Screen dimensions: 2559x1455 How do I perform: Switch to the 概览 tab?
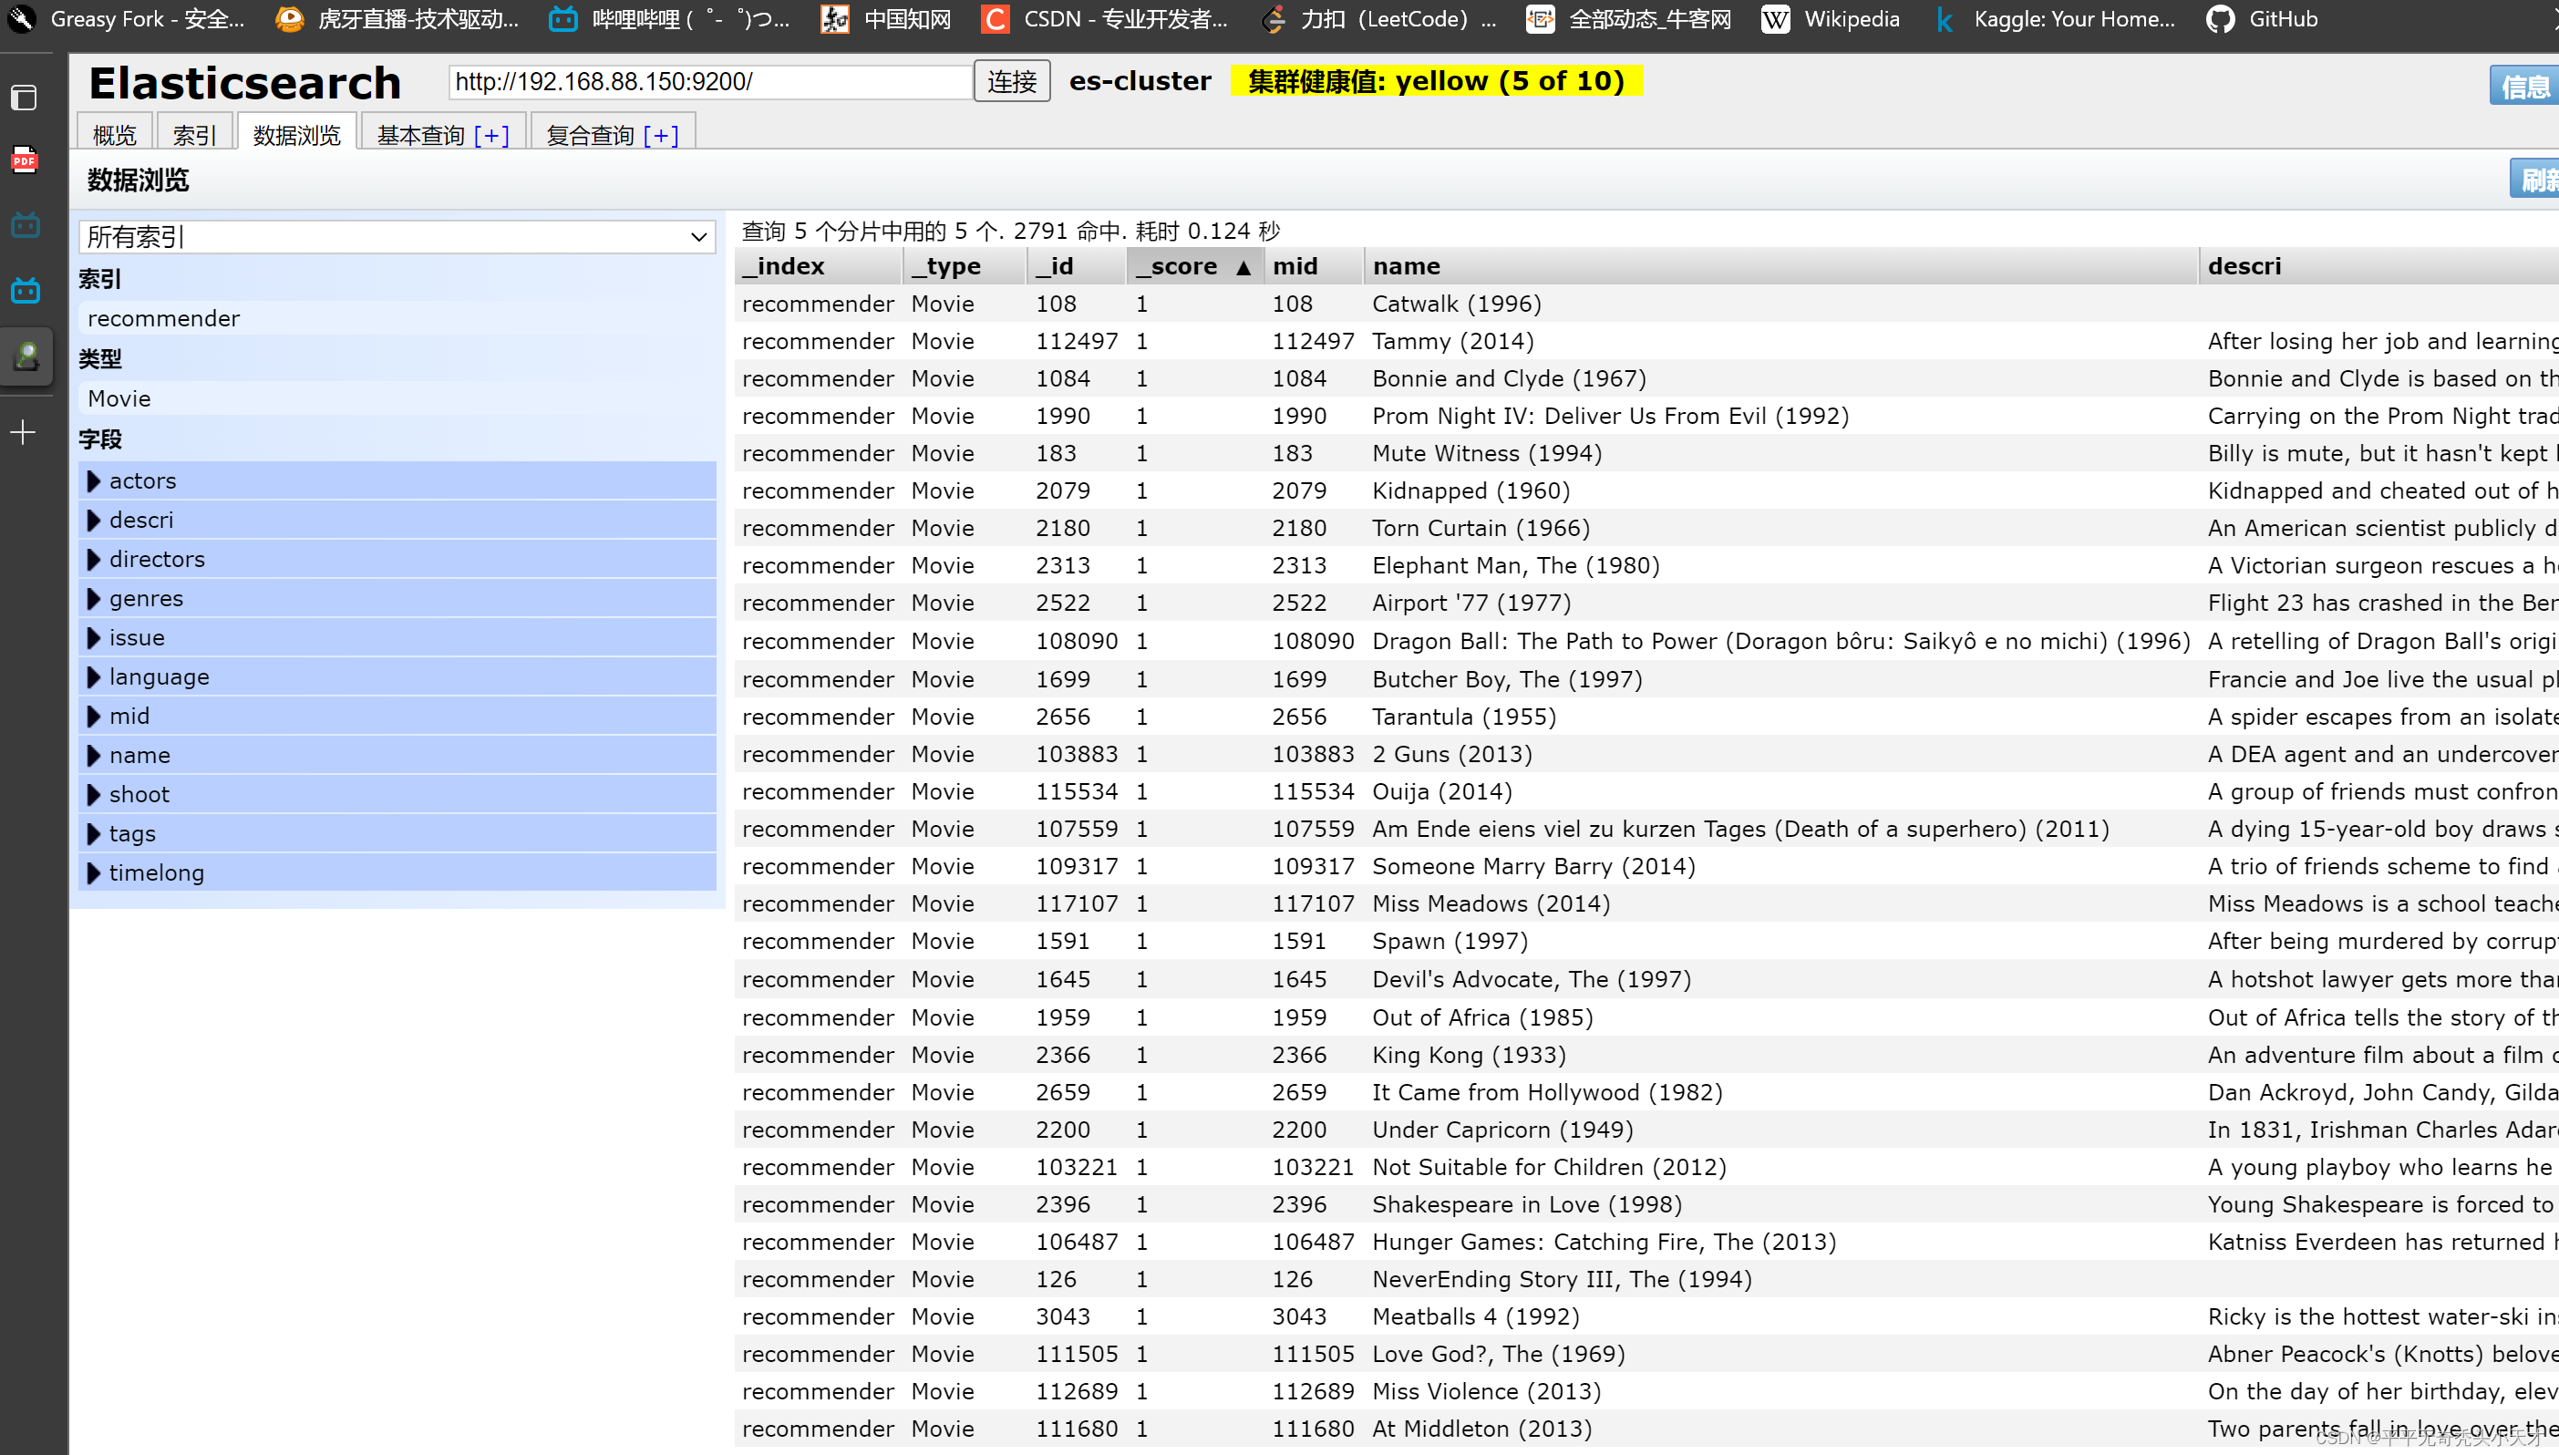point(114,135)
